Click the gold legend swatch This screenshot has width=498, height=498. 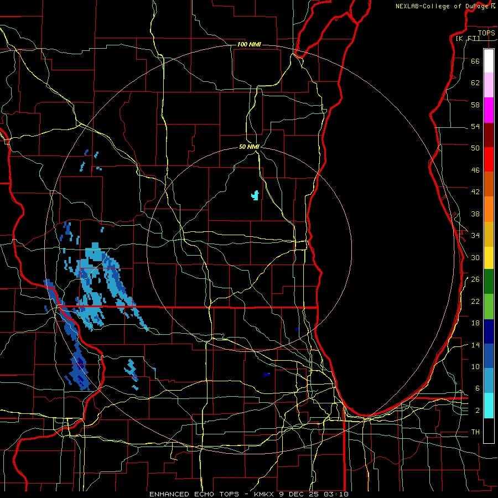pos(489,235)
